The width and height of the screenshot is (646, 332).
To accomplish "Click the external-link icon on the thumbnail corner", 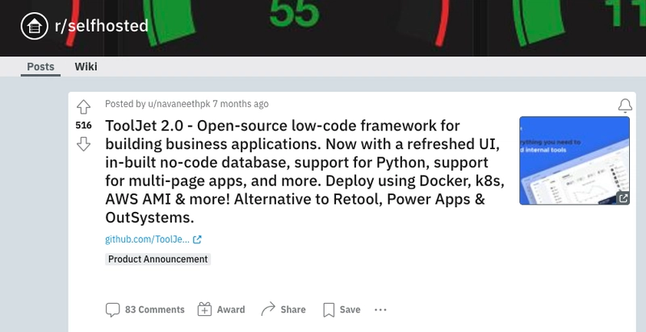I will [623, 198].
